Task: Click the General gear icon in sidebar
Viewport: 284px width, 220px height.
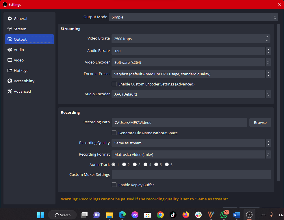Action: [x=10, y=18]
